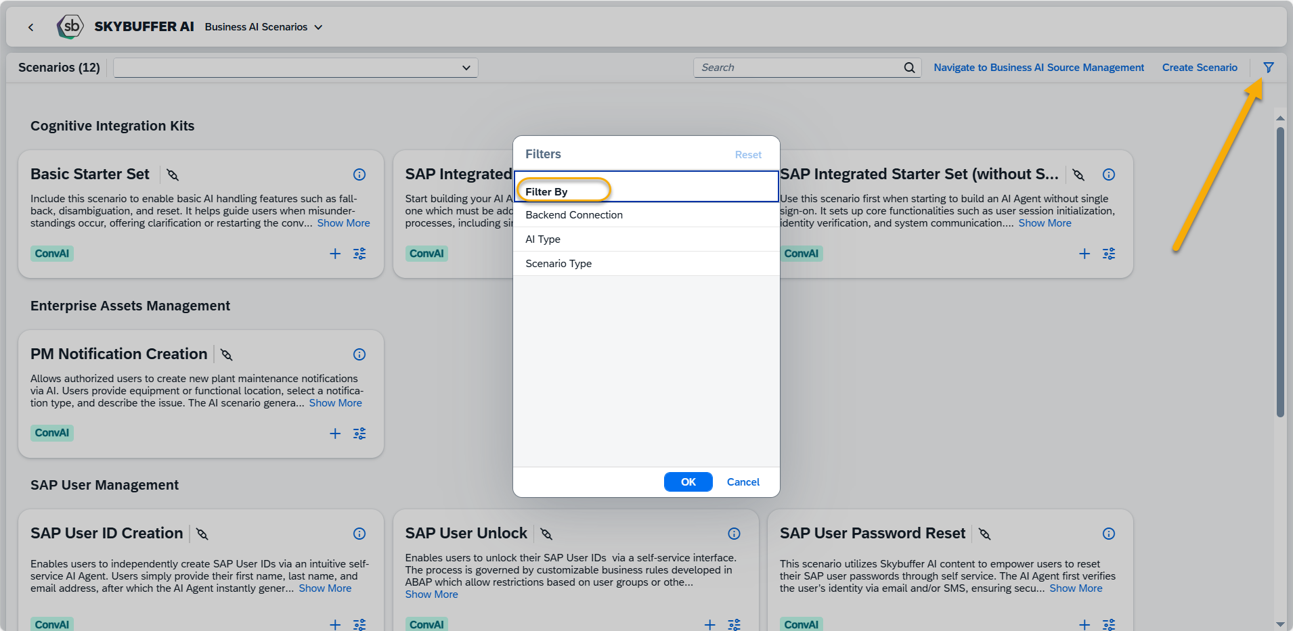Click tag icon beside Basic Starter Set
Image resolution: width=1293 pixels, height=631 pixels.
pyautogui.click(x=173, y=175)
